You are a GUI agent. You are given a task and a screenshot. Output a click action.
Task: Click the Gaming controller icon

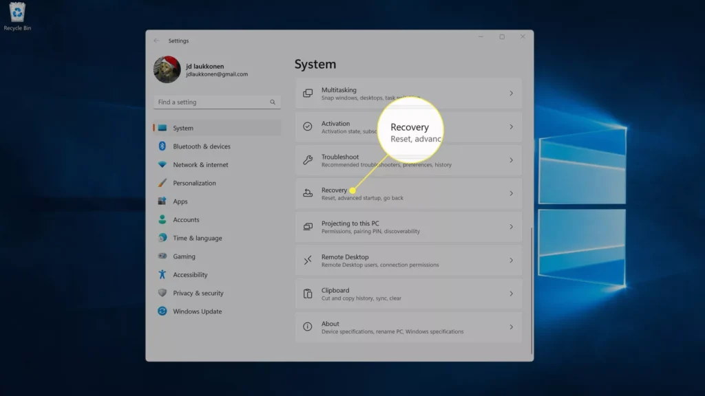coord(162,256)
